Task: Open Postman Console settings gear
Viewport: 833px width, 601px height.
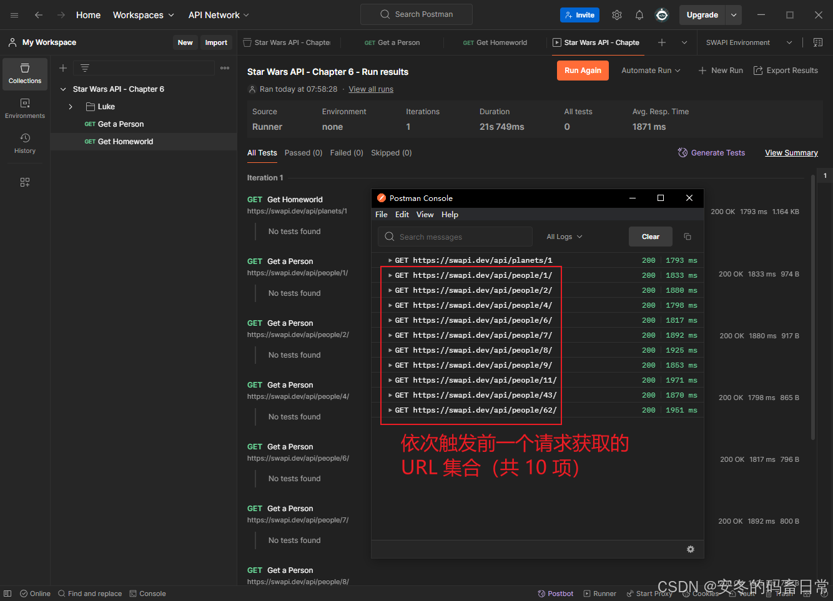Action: (691, 549)
